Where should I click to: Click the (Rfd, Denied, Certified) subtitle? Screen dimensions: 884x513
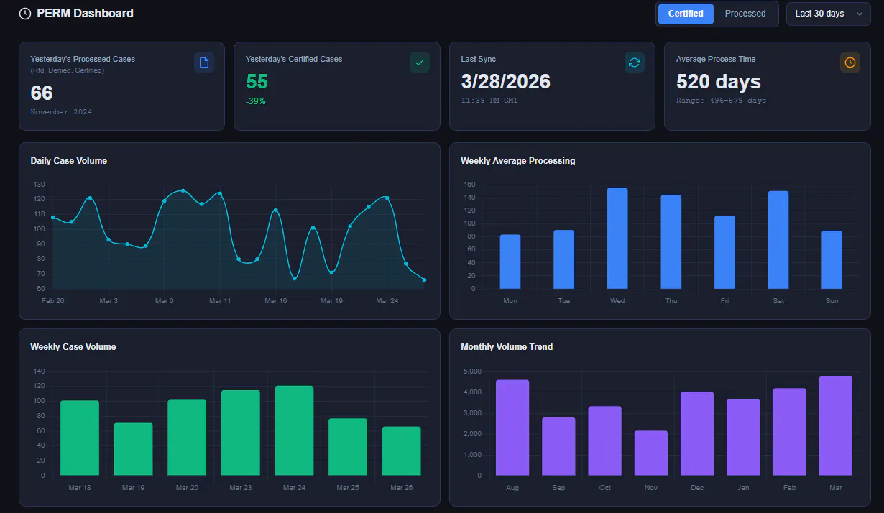pyautogui.click(x=67, y=70)
